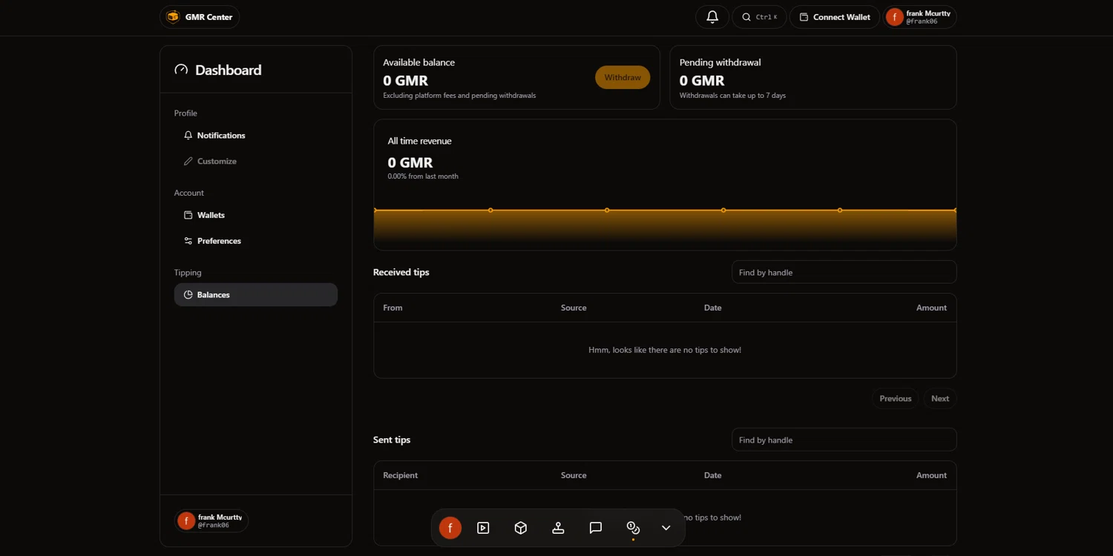Click the Pending withdrawal label
Image resolution: width=1113 pixels, height=556 pixels.
(720, 62)
